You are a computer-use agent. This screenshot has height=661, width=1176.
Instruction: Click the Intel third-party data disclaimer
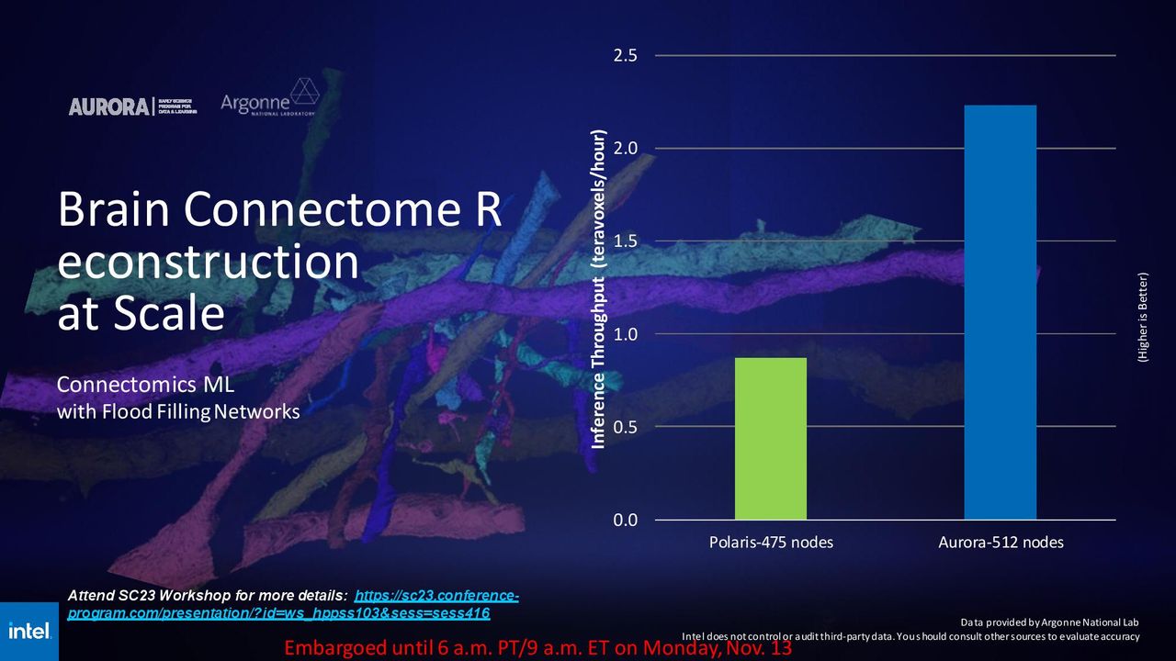[910, 637]
